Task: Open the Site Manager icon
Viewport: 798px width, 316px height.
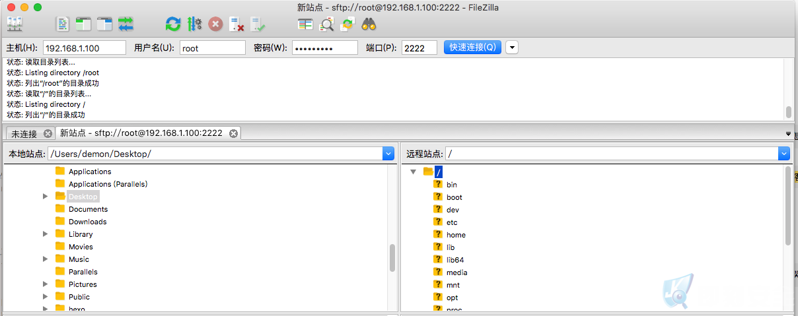Action: (x=15, y=24)
